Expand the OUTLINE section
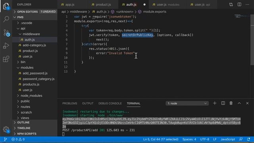254x143 pixels. tap(35, 122)
